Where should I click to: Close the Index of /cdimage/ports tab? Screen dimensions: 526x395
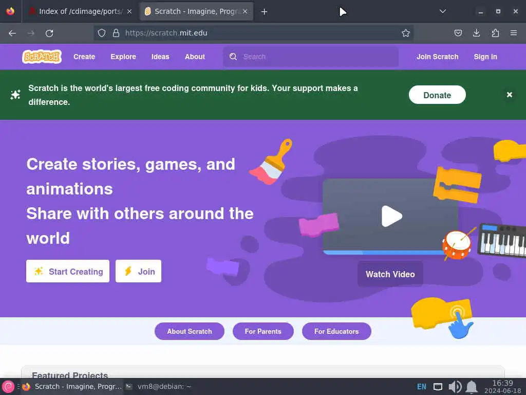click(x=129, y=11)
